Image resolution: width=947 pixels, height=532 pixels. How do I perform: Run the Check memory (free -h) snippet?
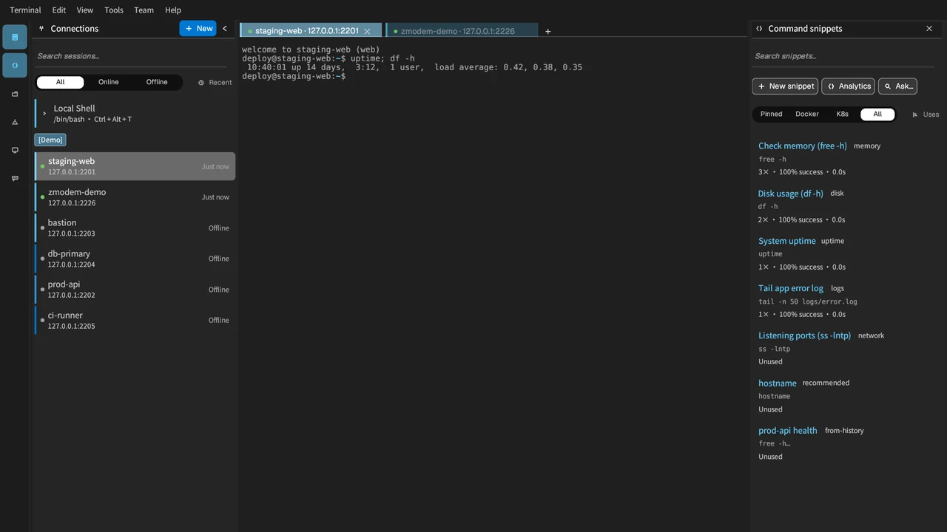pos(802,146)
